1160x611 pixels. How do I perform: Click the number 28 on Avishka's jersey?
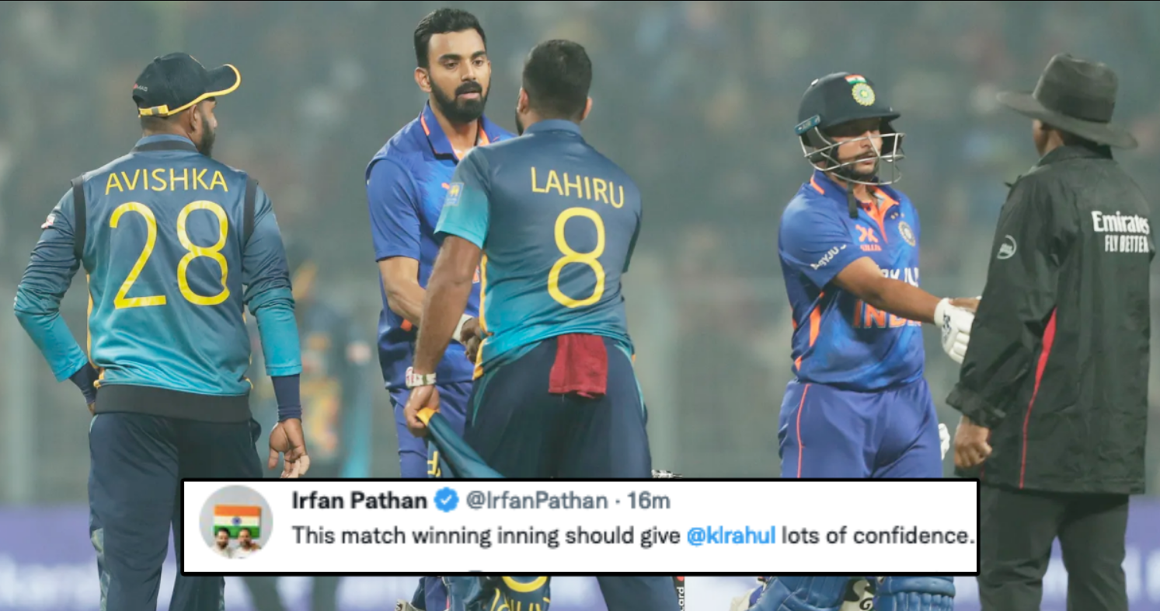pyautogui.click(x=169, y=253)
